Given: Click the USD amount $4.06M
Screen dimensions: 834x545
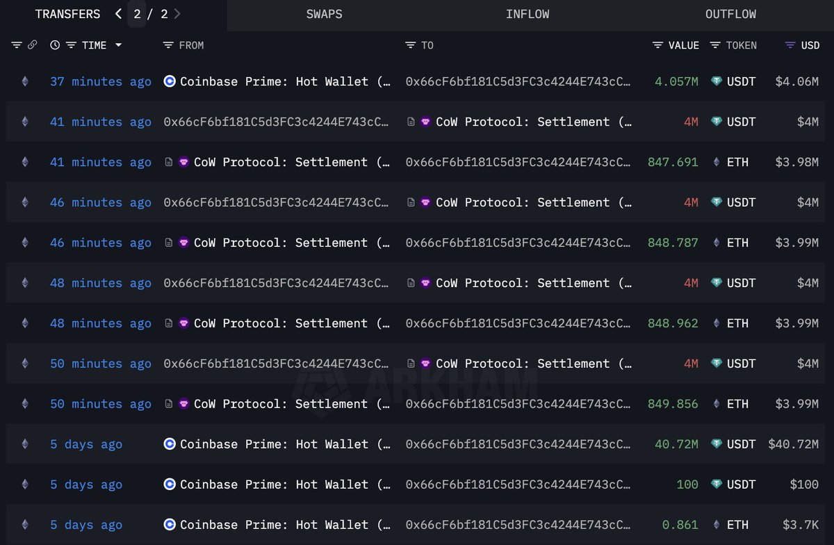Looking at the screenshot, I should click(797, 81).
